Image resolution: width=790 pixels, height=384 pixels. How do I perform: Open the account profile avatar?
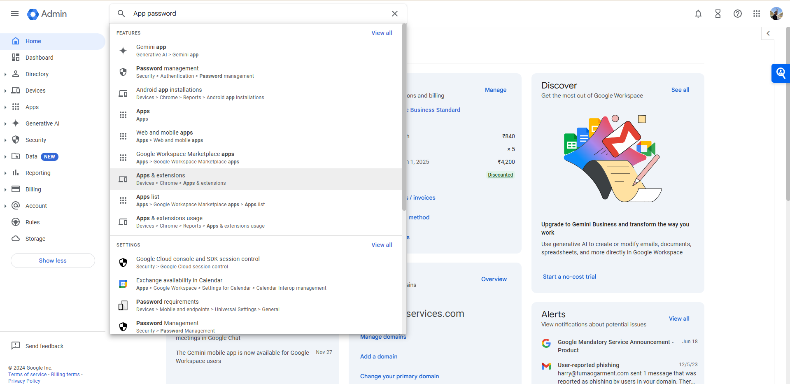(776, 14)
